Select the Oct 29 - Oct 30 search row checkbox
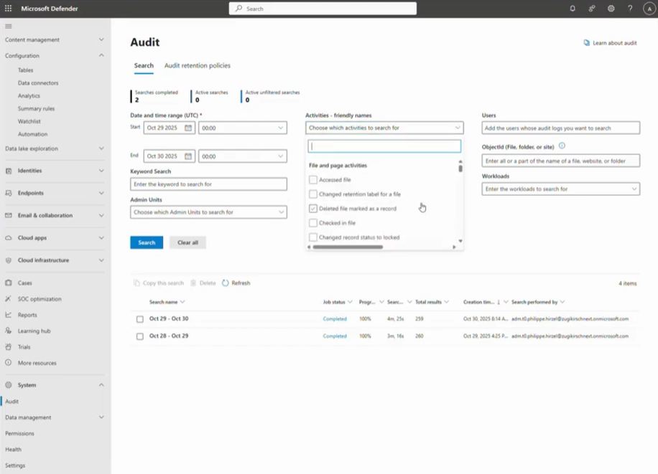The height and width of the screenshot is (474, 658). coord(140,319)
